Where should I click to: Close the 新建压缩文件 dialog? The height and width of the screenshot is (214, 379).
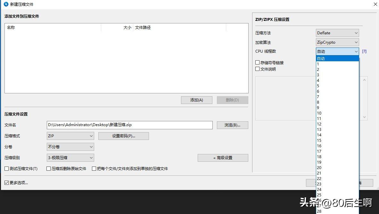coord(375,4)
